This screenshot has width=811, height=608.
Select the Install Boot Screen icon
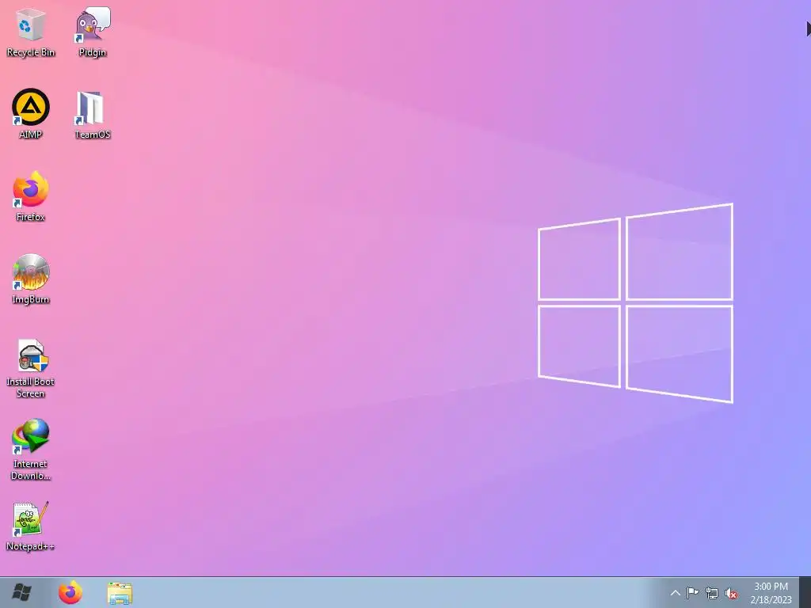point(31,368)
